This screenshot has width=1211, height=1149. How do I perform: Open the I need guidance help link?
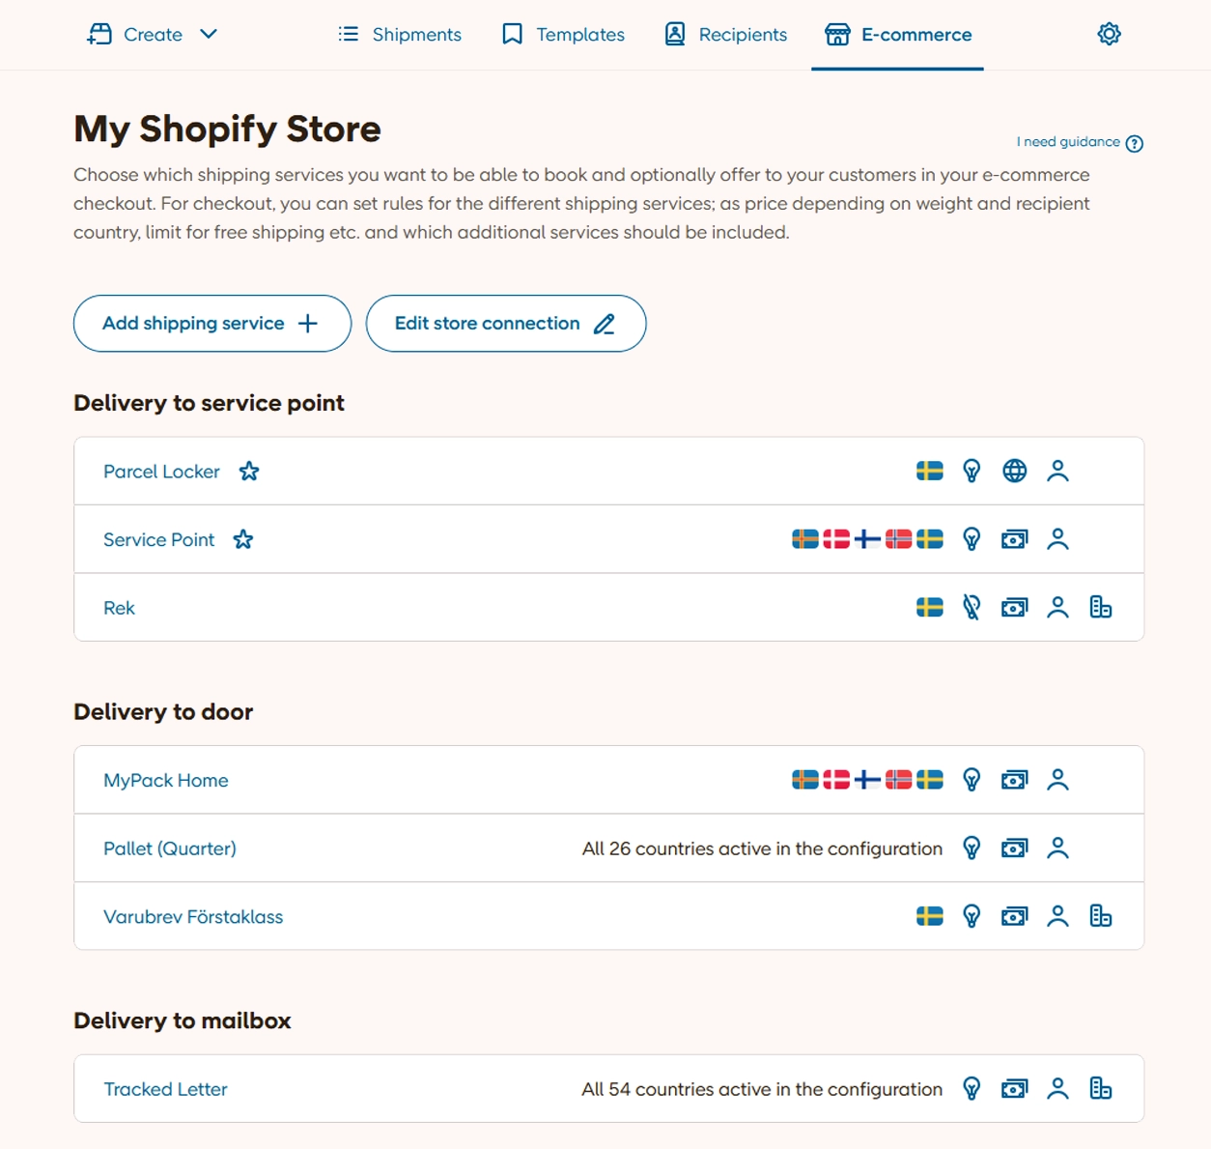tap(1079, 142)
